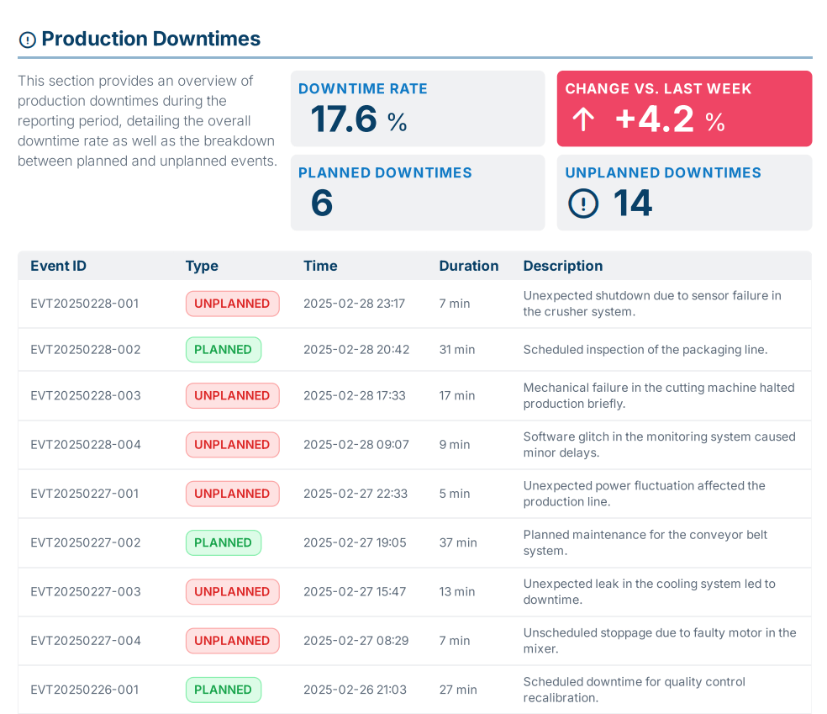
Task: Select the Event ID column header
Action: tap(58, 266)
